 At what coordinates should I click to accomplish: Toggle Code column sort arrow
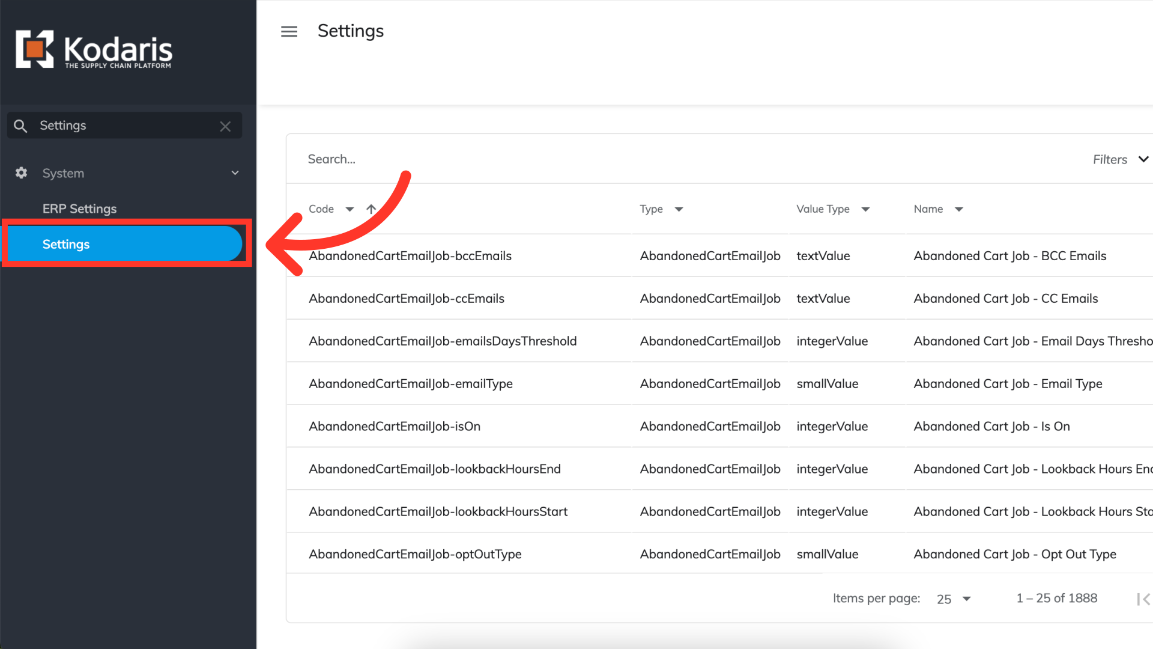371,209
